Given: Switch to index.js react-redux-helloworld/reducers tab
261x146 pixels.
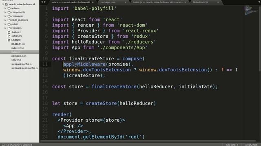Looking at the screenshot, I should click(158, 2).
